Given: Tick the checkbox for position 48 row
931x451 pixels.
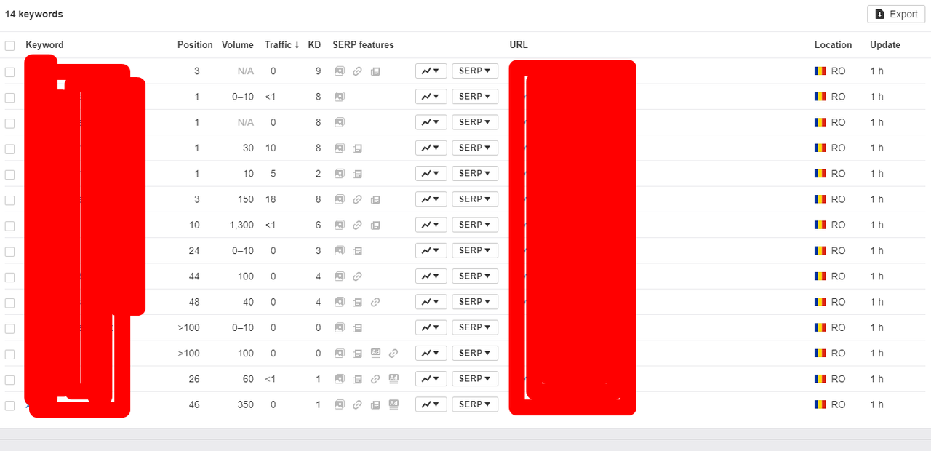Looking at the screenshot, I should pyautogui.click(x=9, y=303).
